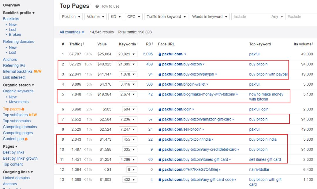Open the Any match-type dropdown

click(277, 17)
